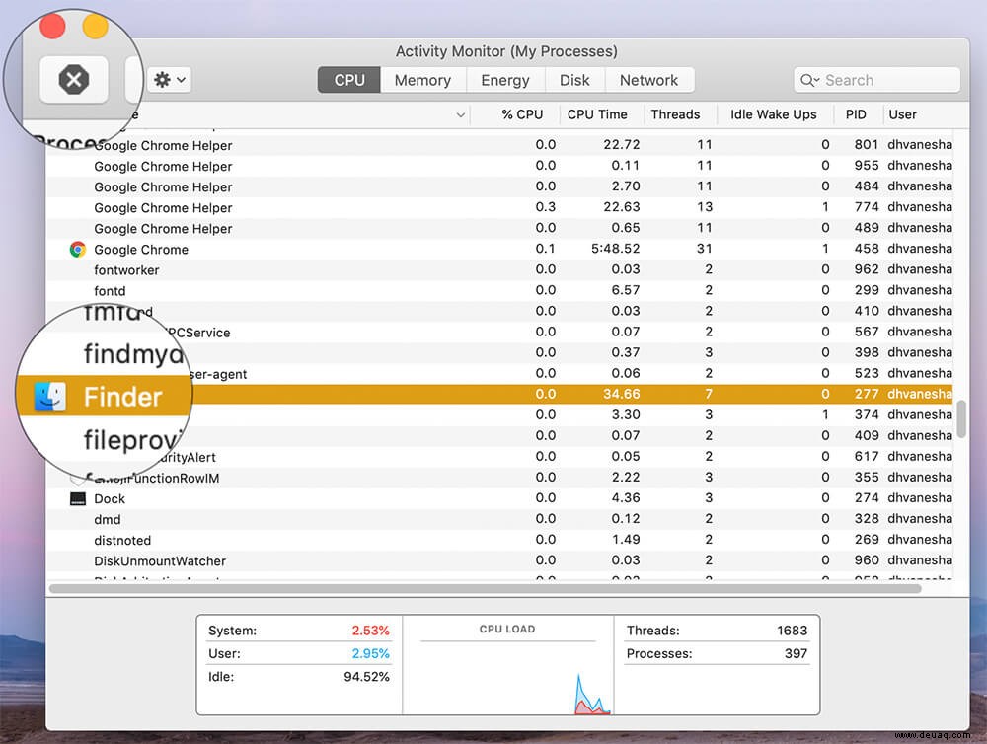Sort by % CPU column header
The image size is (987, 744).
pos(522,114)
